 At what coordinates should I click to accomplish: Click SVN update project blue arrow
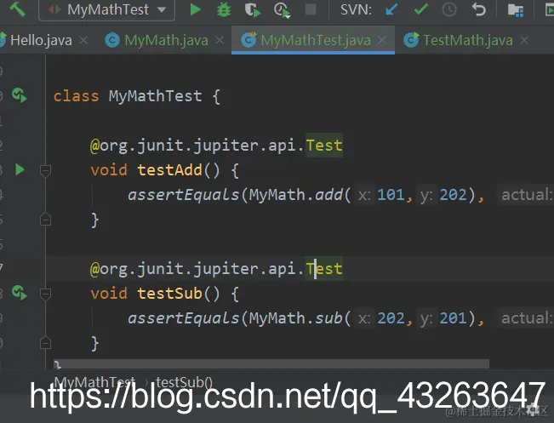click(x=391, y=9)
